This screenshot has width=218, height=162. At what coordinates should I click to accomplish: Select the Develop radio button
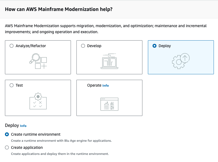pyautogui.click(x=83, y=46)
